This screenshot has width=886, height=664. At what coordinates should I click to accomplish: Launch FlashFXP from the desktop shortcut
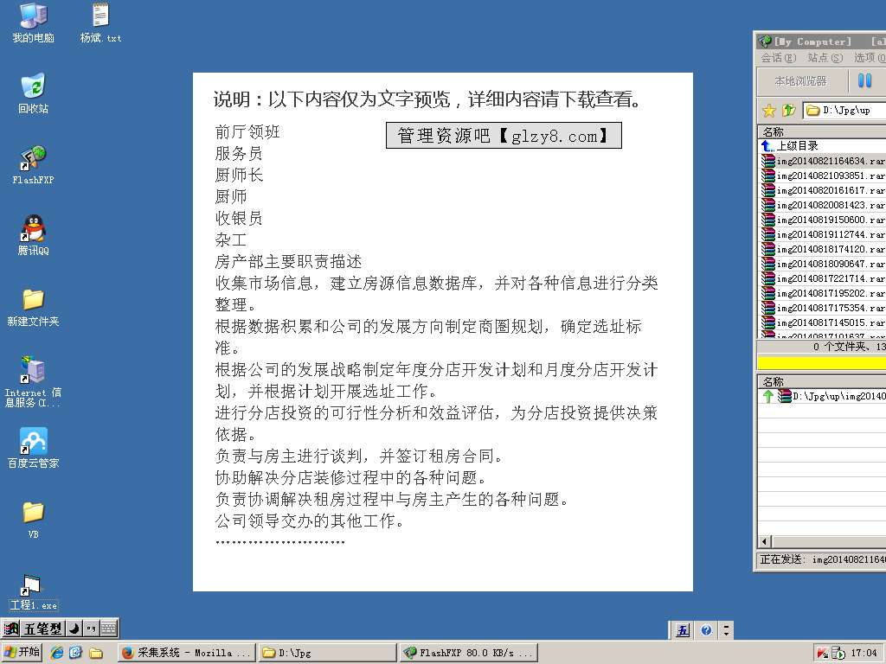pos(34,165)
